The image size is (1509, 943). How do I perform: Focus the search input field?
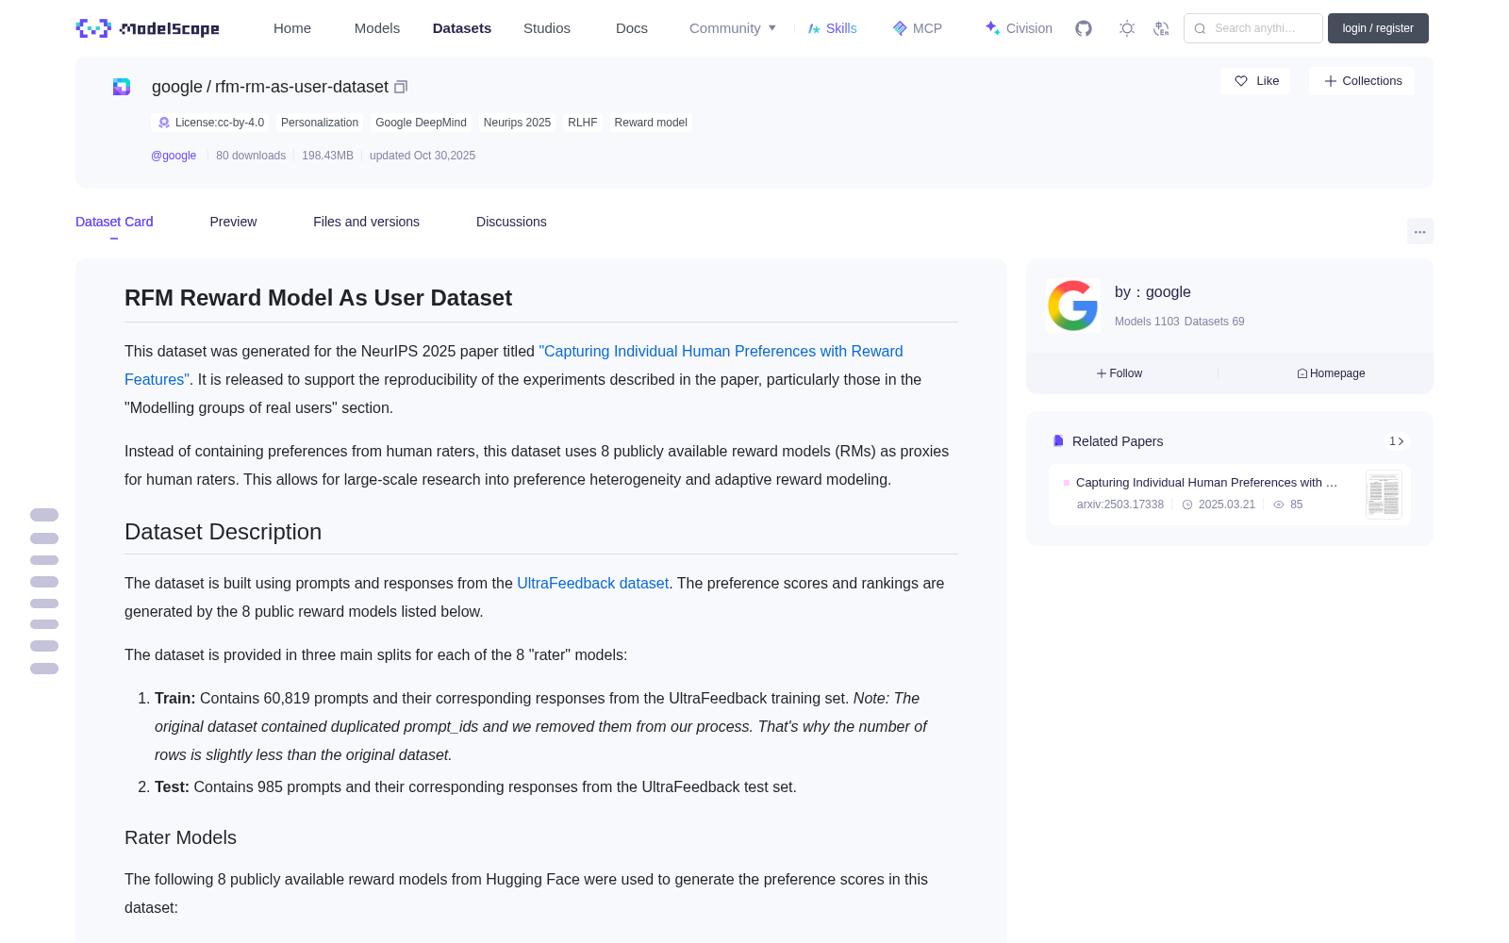click(1253, 28)
